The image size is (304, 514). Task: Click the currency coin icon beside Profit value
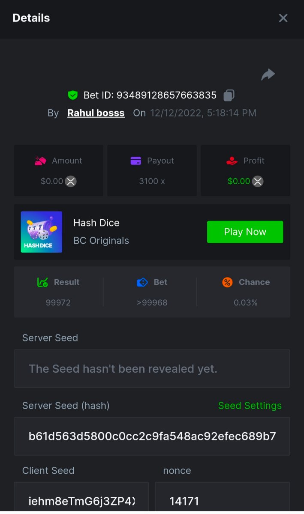258,181
